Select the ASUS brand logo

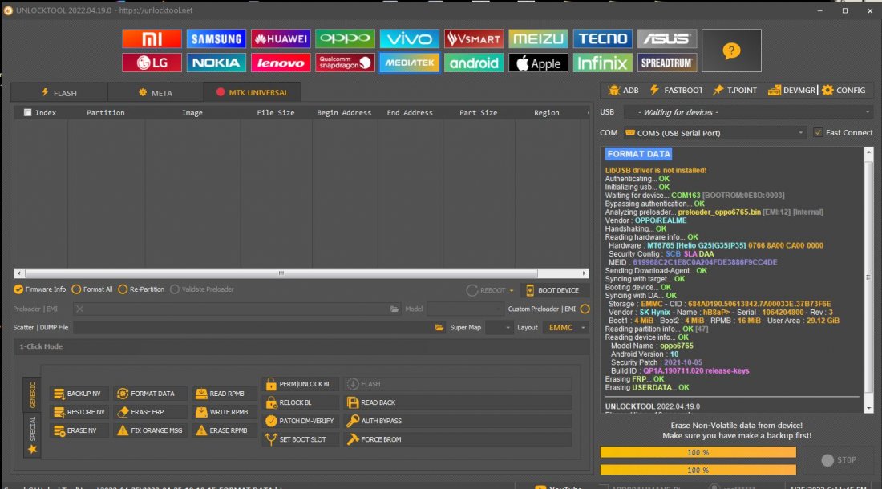(x=666, y=38)
